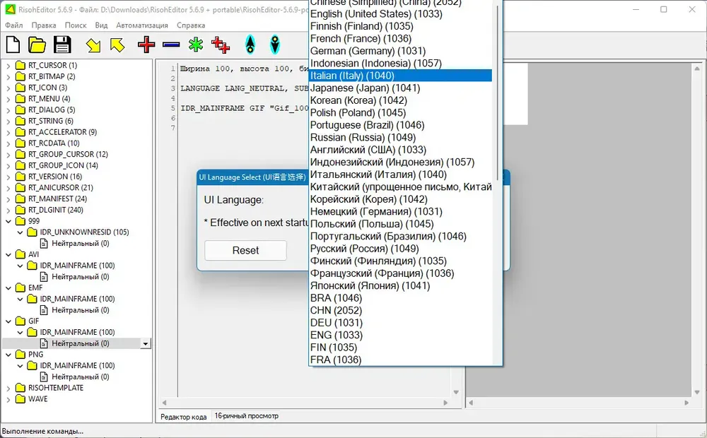Select Korean (Korea) (1042) option
707x438 pixels.
[400, 100]
